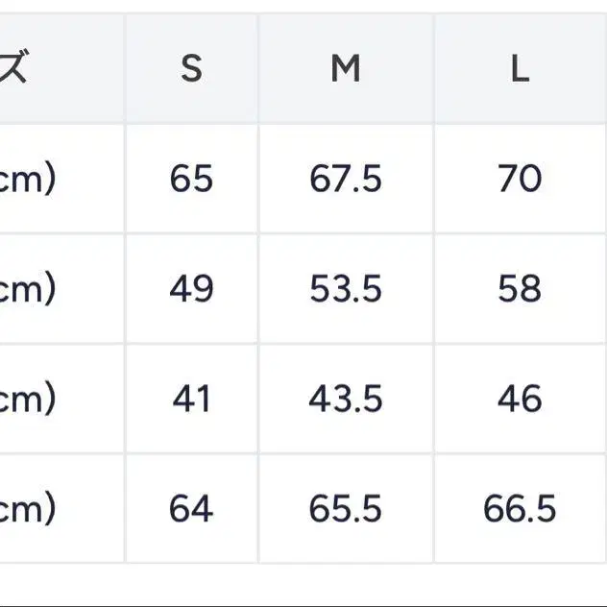
Task: Click the M size column header
Action: click(346, 68)
